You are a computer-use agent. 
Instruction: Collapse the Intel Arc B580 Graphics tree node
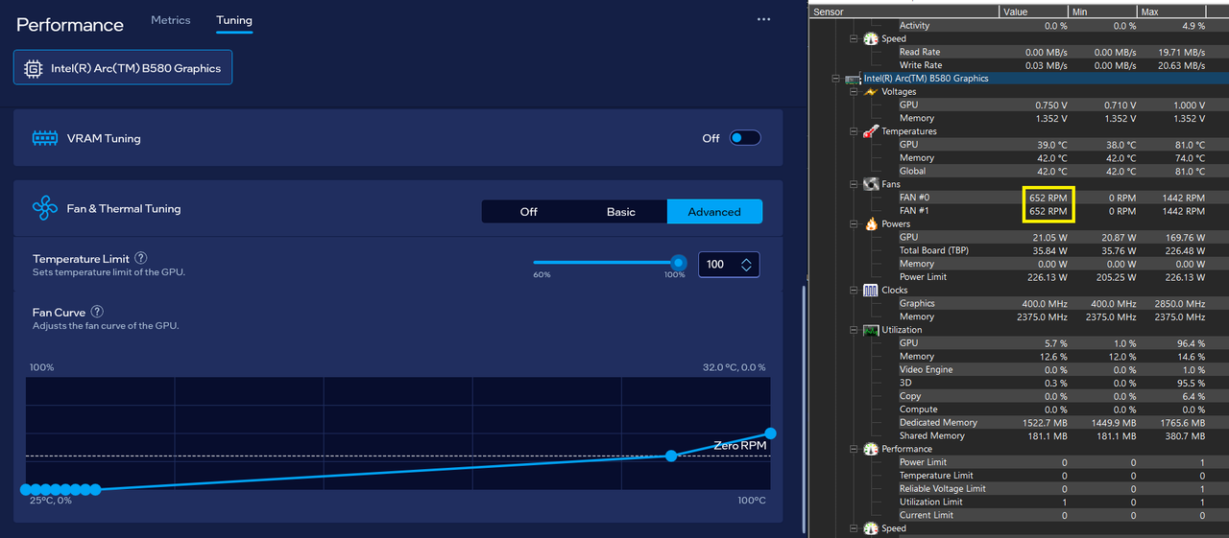point(836,79)
